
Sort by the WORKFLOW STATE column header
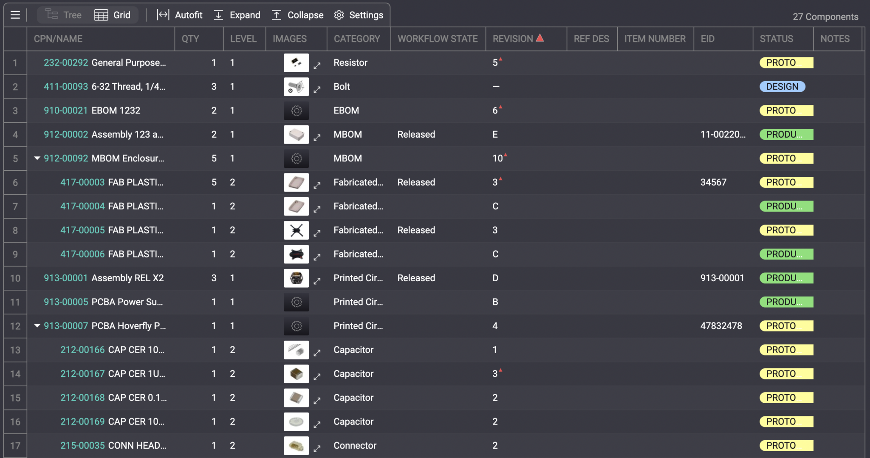coord(438,39)
